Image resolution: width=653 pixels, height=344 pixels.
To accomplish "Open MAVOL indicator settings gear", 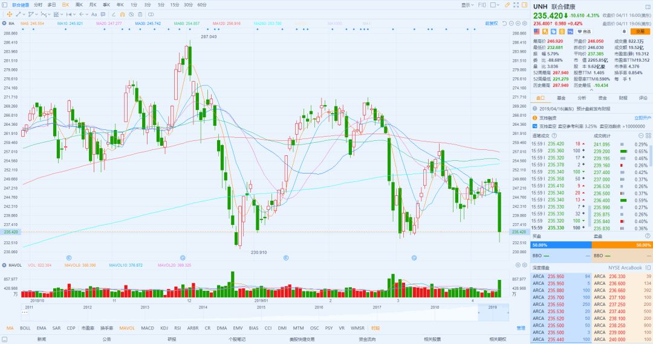I will 525,265.
